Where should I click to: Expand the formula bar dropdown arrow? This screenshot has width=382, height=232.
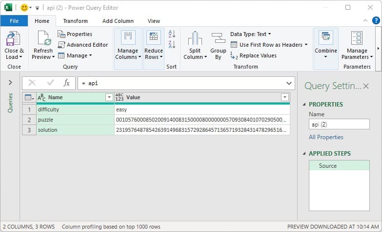pos(289,83)
